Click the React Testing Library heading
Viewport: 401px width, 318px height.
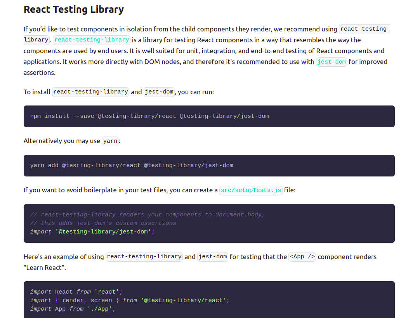tap(74, 9)
